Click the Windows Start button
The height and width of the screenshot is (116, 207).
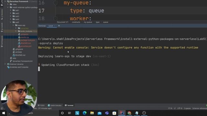[4, 113]
